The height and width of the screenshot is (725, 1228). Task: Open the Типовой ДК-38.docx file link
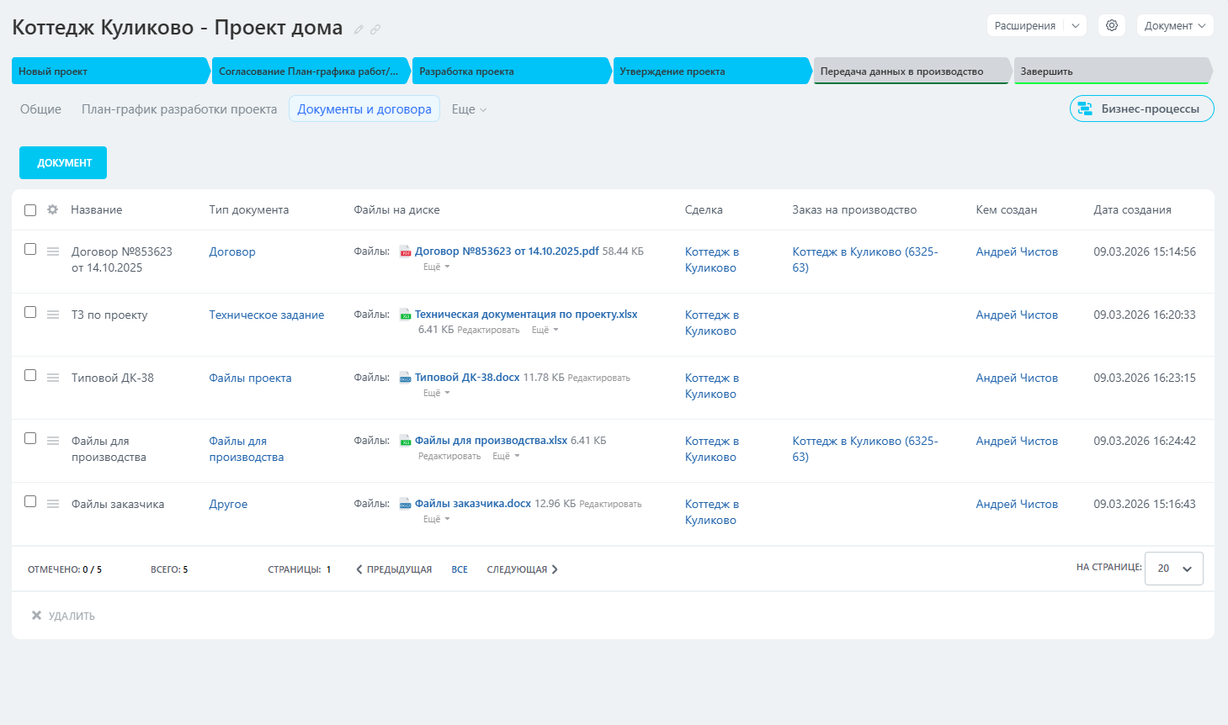coord(467,378)
